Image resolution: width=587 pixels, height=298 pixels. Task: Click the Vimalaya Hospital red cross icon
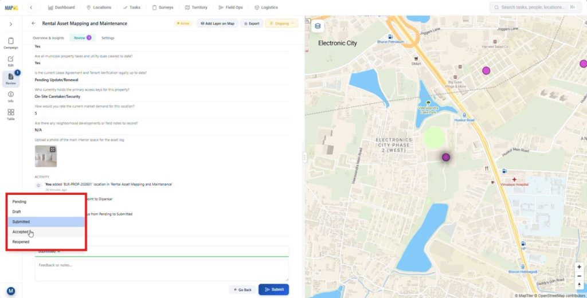[x=514, y=180]
